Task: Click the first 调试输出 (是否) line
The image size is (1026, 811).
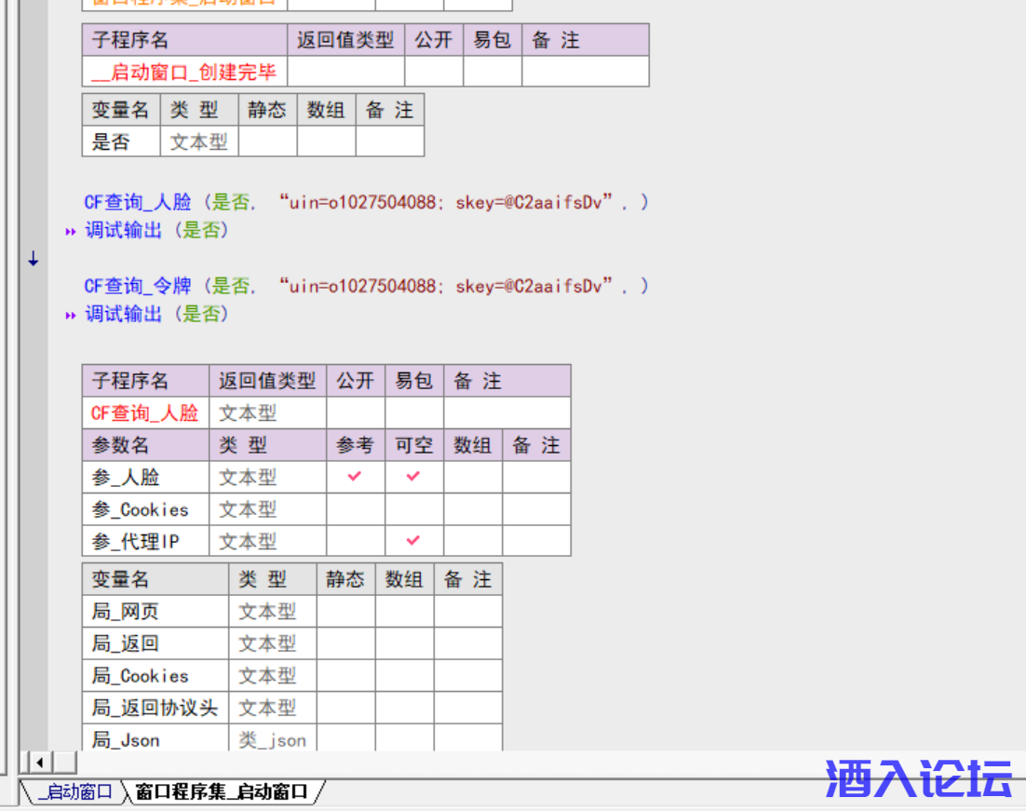Action: click(x=156, y=230)
